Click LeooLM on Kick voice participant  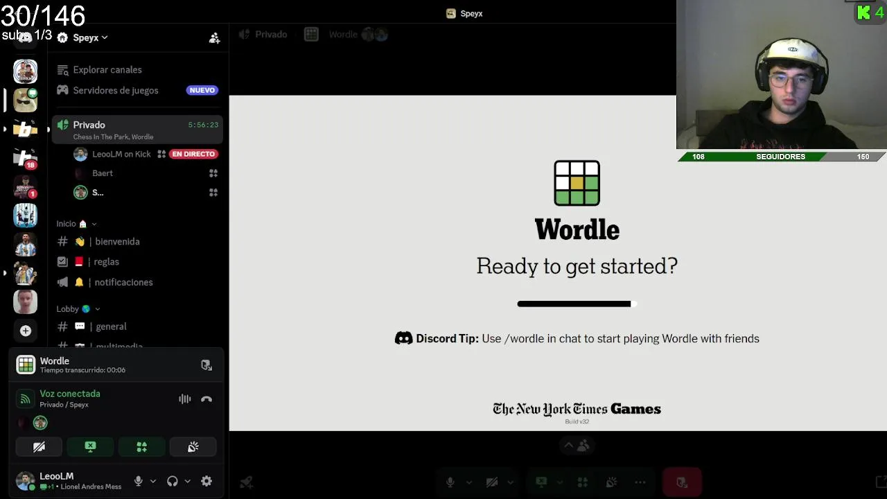[121, 154]
